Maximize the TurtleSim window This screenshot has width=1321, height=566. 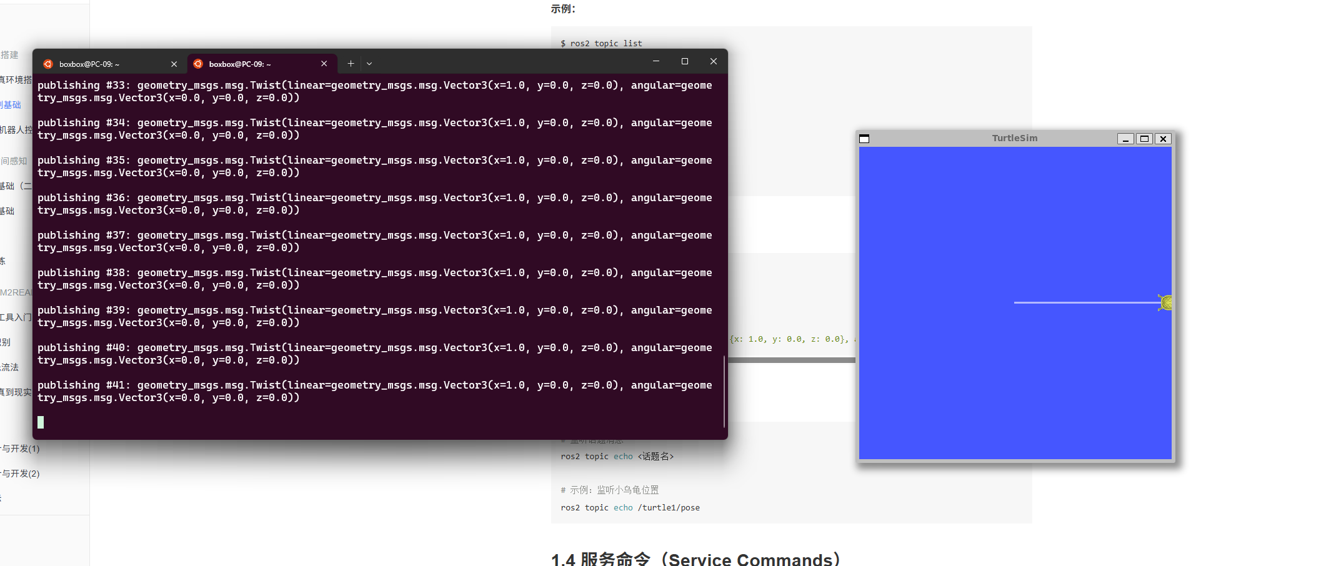(1144, 139)
